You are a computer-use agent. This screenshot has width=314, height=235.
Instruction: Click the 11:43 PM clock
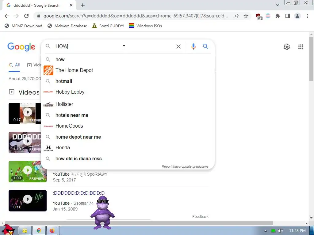point(297,231)
